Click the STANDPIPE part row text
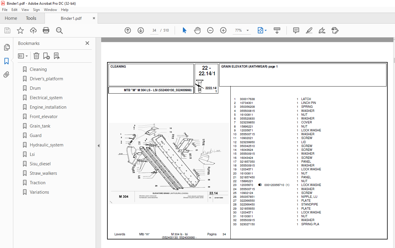 tap(309, 205)
